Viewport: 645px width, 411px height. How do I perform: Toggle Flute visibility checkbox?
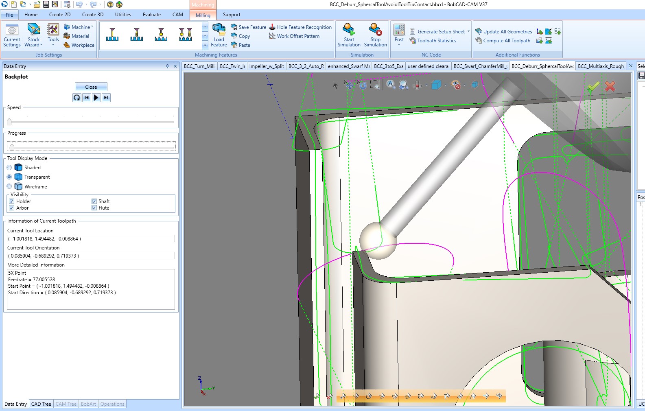94,208
